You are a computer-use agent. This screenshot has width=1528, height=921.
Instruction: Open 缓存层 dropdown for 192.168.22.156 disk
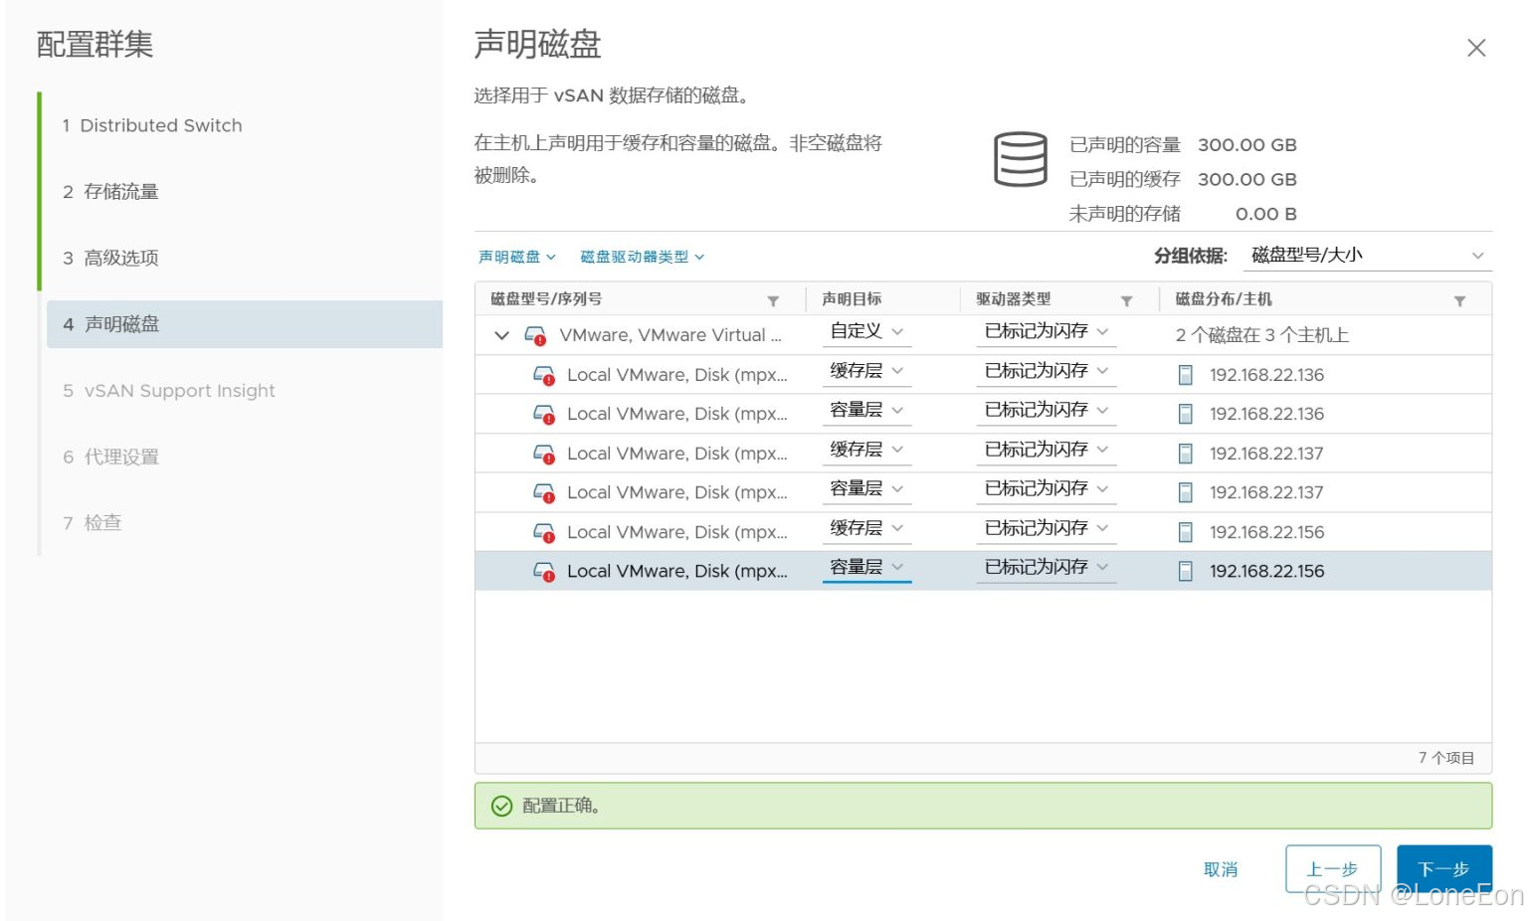pyautogui.click(x=867, y=528)
